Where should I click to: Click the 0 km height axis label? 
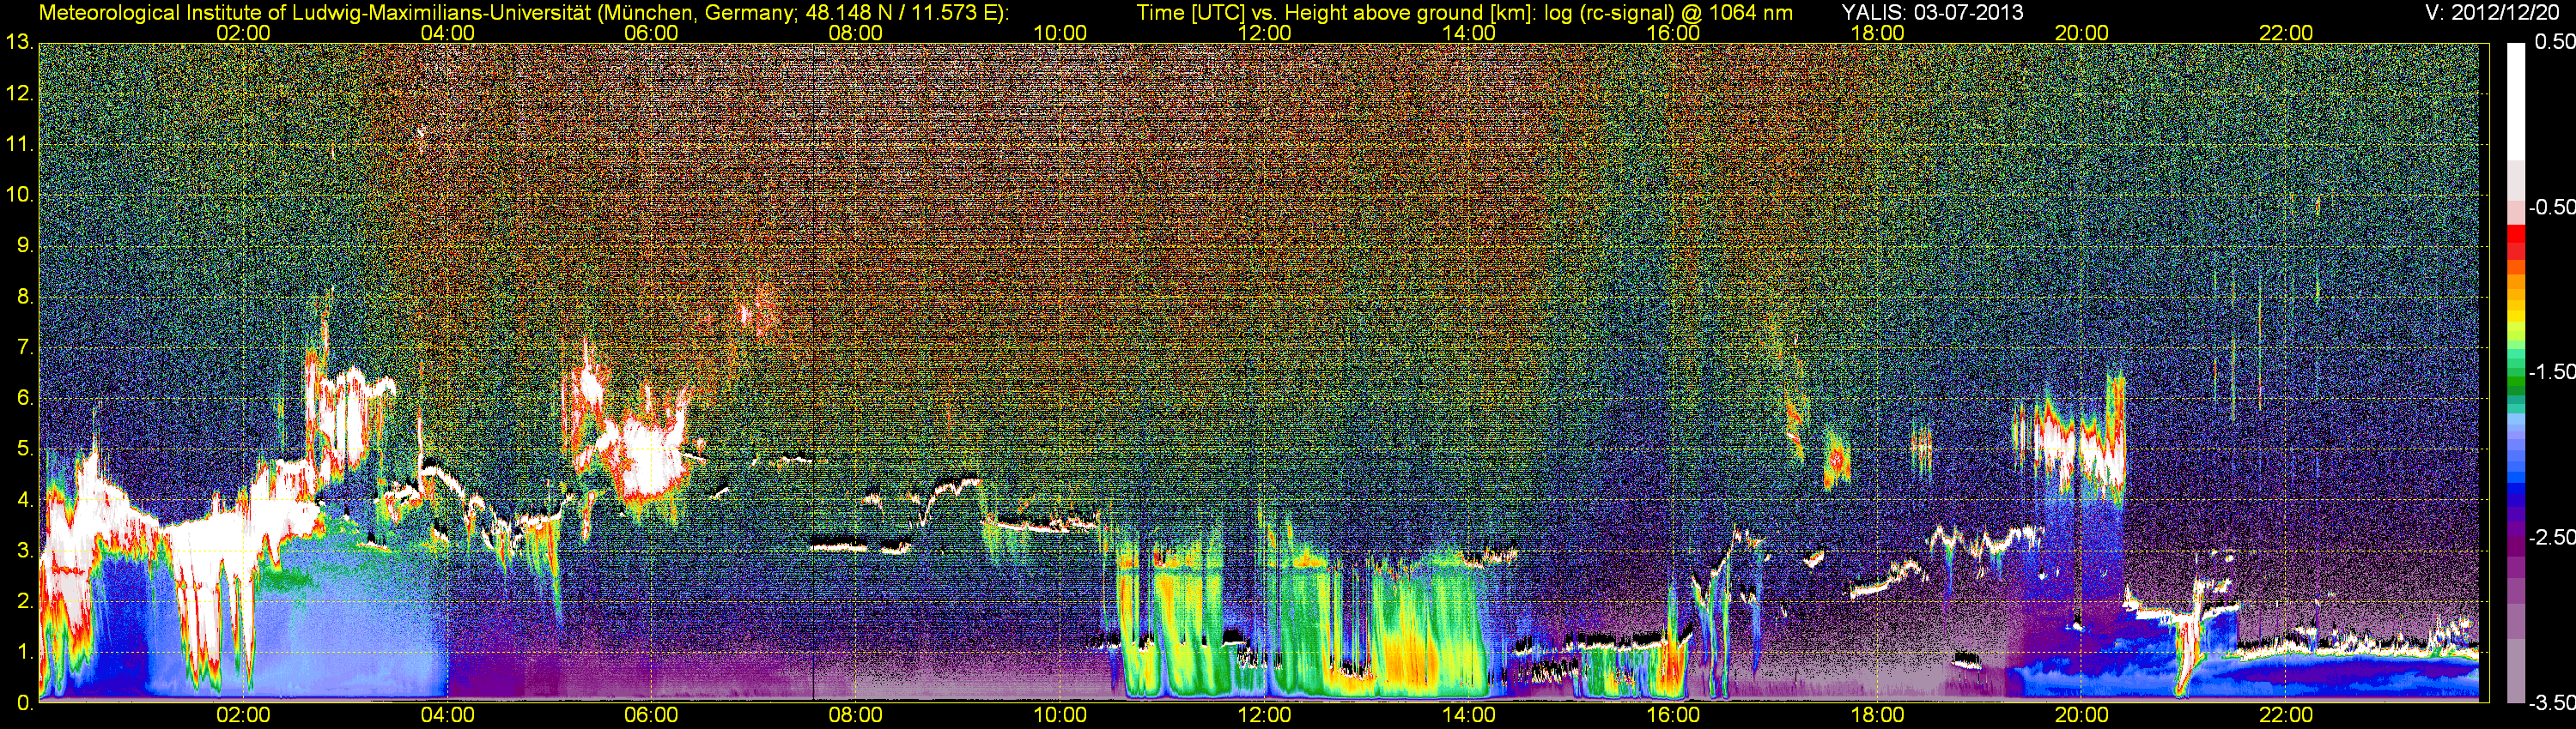pos(24,703)
